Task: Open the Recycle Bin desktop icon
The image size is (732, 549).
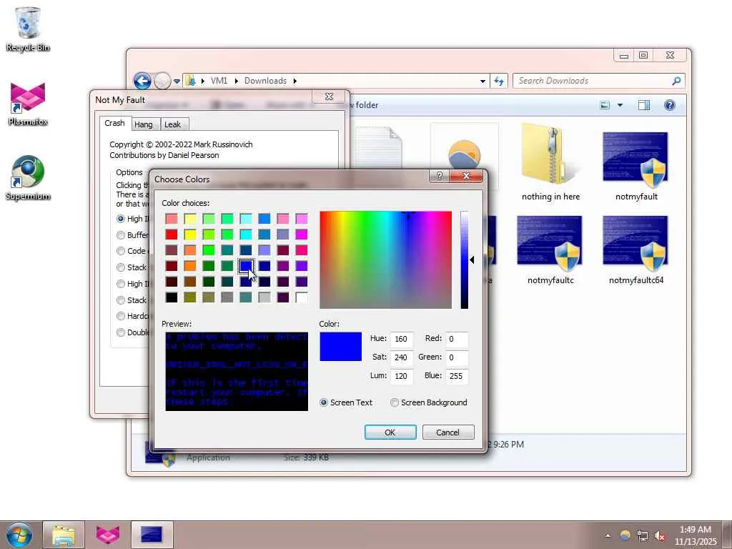Action: (28, 29)
